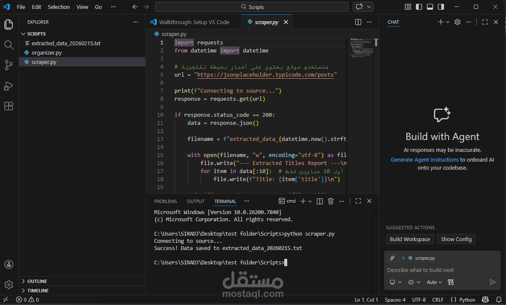The width and height of the screenshot is (506, 305).
Task: Toggle the Secondary Side Bar visibility
Action: point(441,7)
